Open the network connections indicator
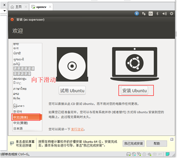This screenshot has width=177, height=158. click(144, 14)
